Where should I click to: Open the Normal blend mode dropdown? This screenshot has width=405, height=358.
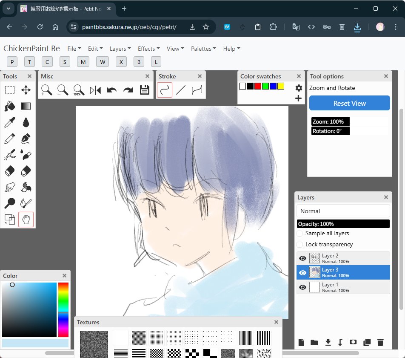point(343,211)
